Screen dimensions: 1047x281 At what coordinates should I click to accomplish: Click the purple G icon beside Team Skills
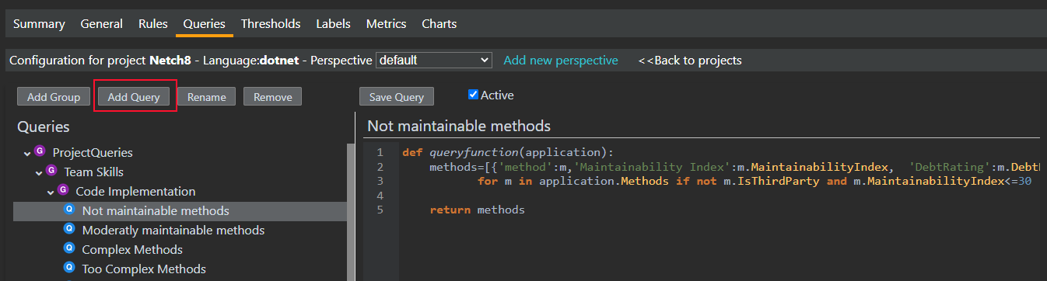(52, 171)
